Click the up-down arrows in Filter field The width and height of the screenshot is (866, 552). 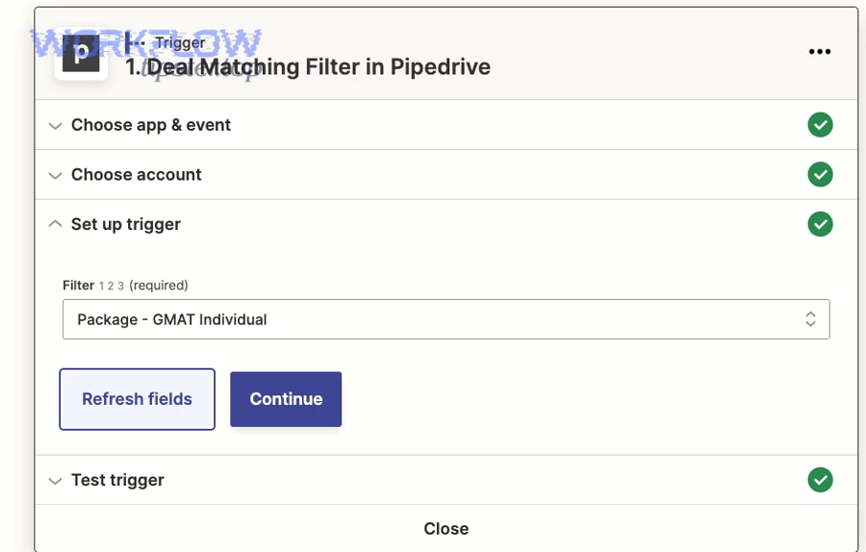(810, 319)
